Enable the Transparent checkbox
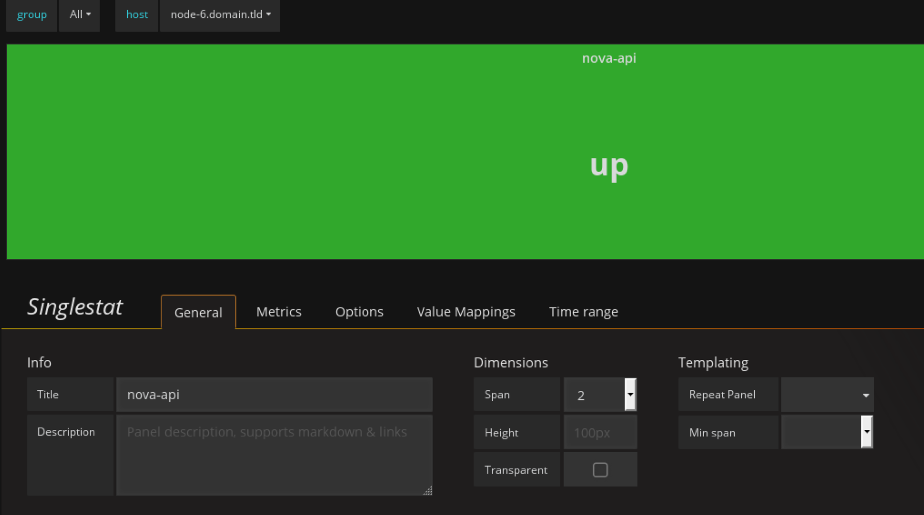Image resolution: width=924 pixels, height=515 pixels. pos(600,470)
